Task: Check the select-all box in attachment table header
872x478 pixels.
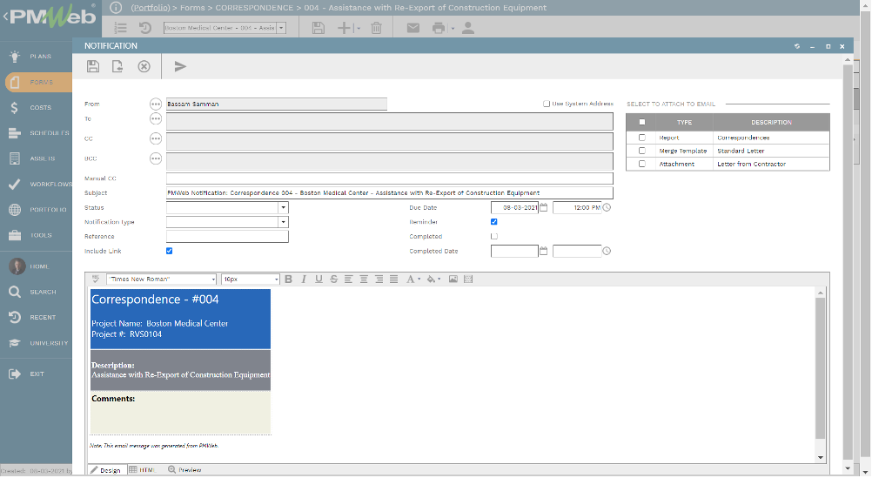Action: click(642, 123)
